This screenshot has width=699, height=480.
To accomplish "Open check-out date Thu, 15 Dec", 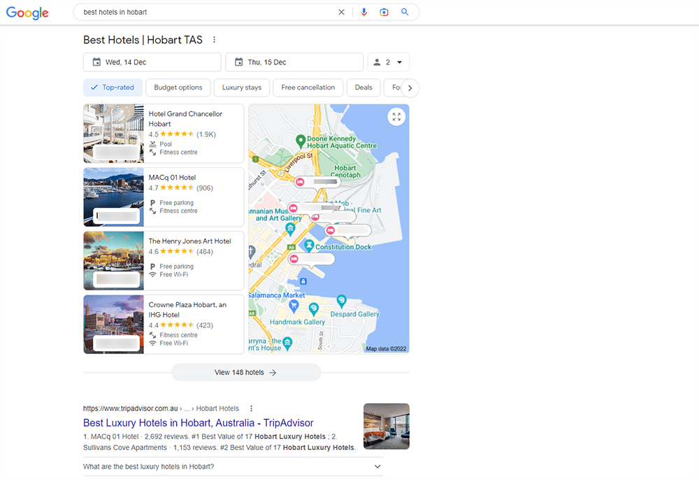I will pyautogui.click(x=294, y=62).
